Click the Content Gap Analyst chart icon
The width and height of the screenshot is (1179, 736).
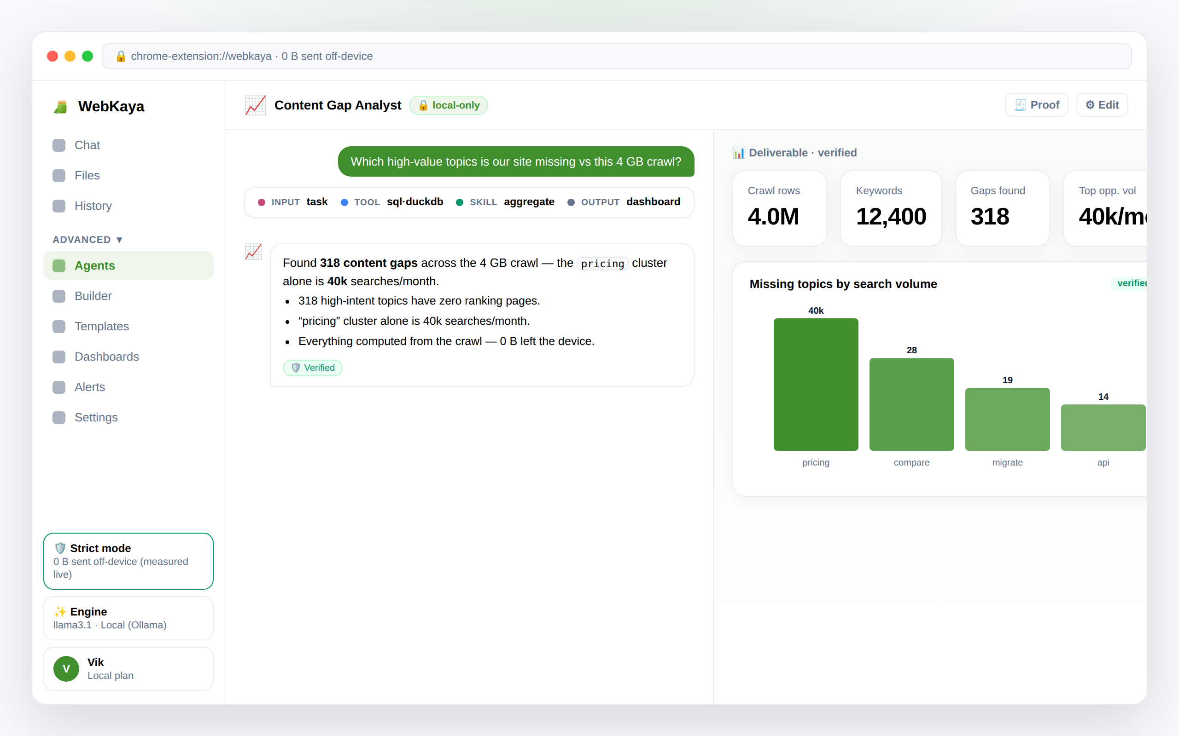pos(255,105)
